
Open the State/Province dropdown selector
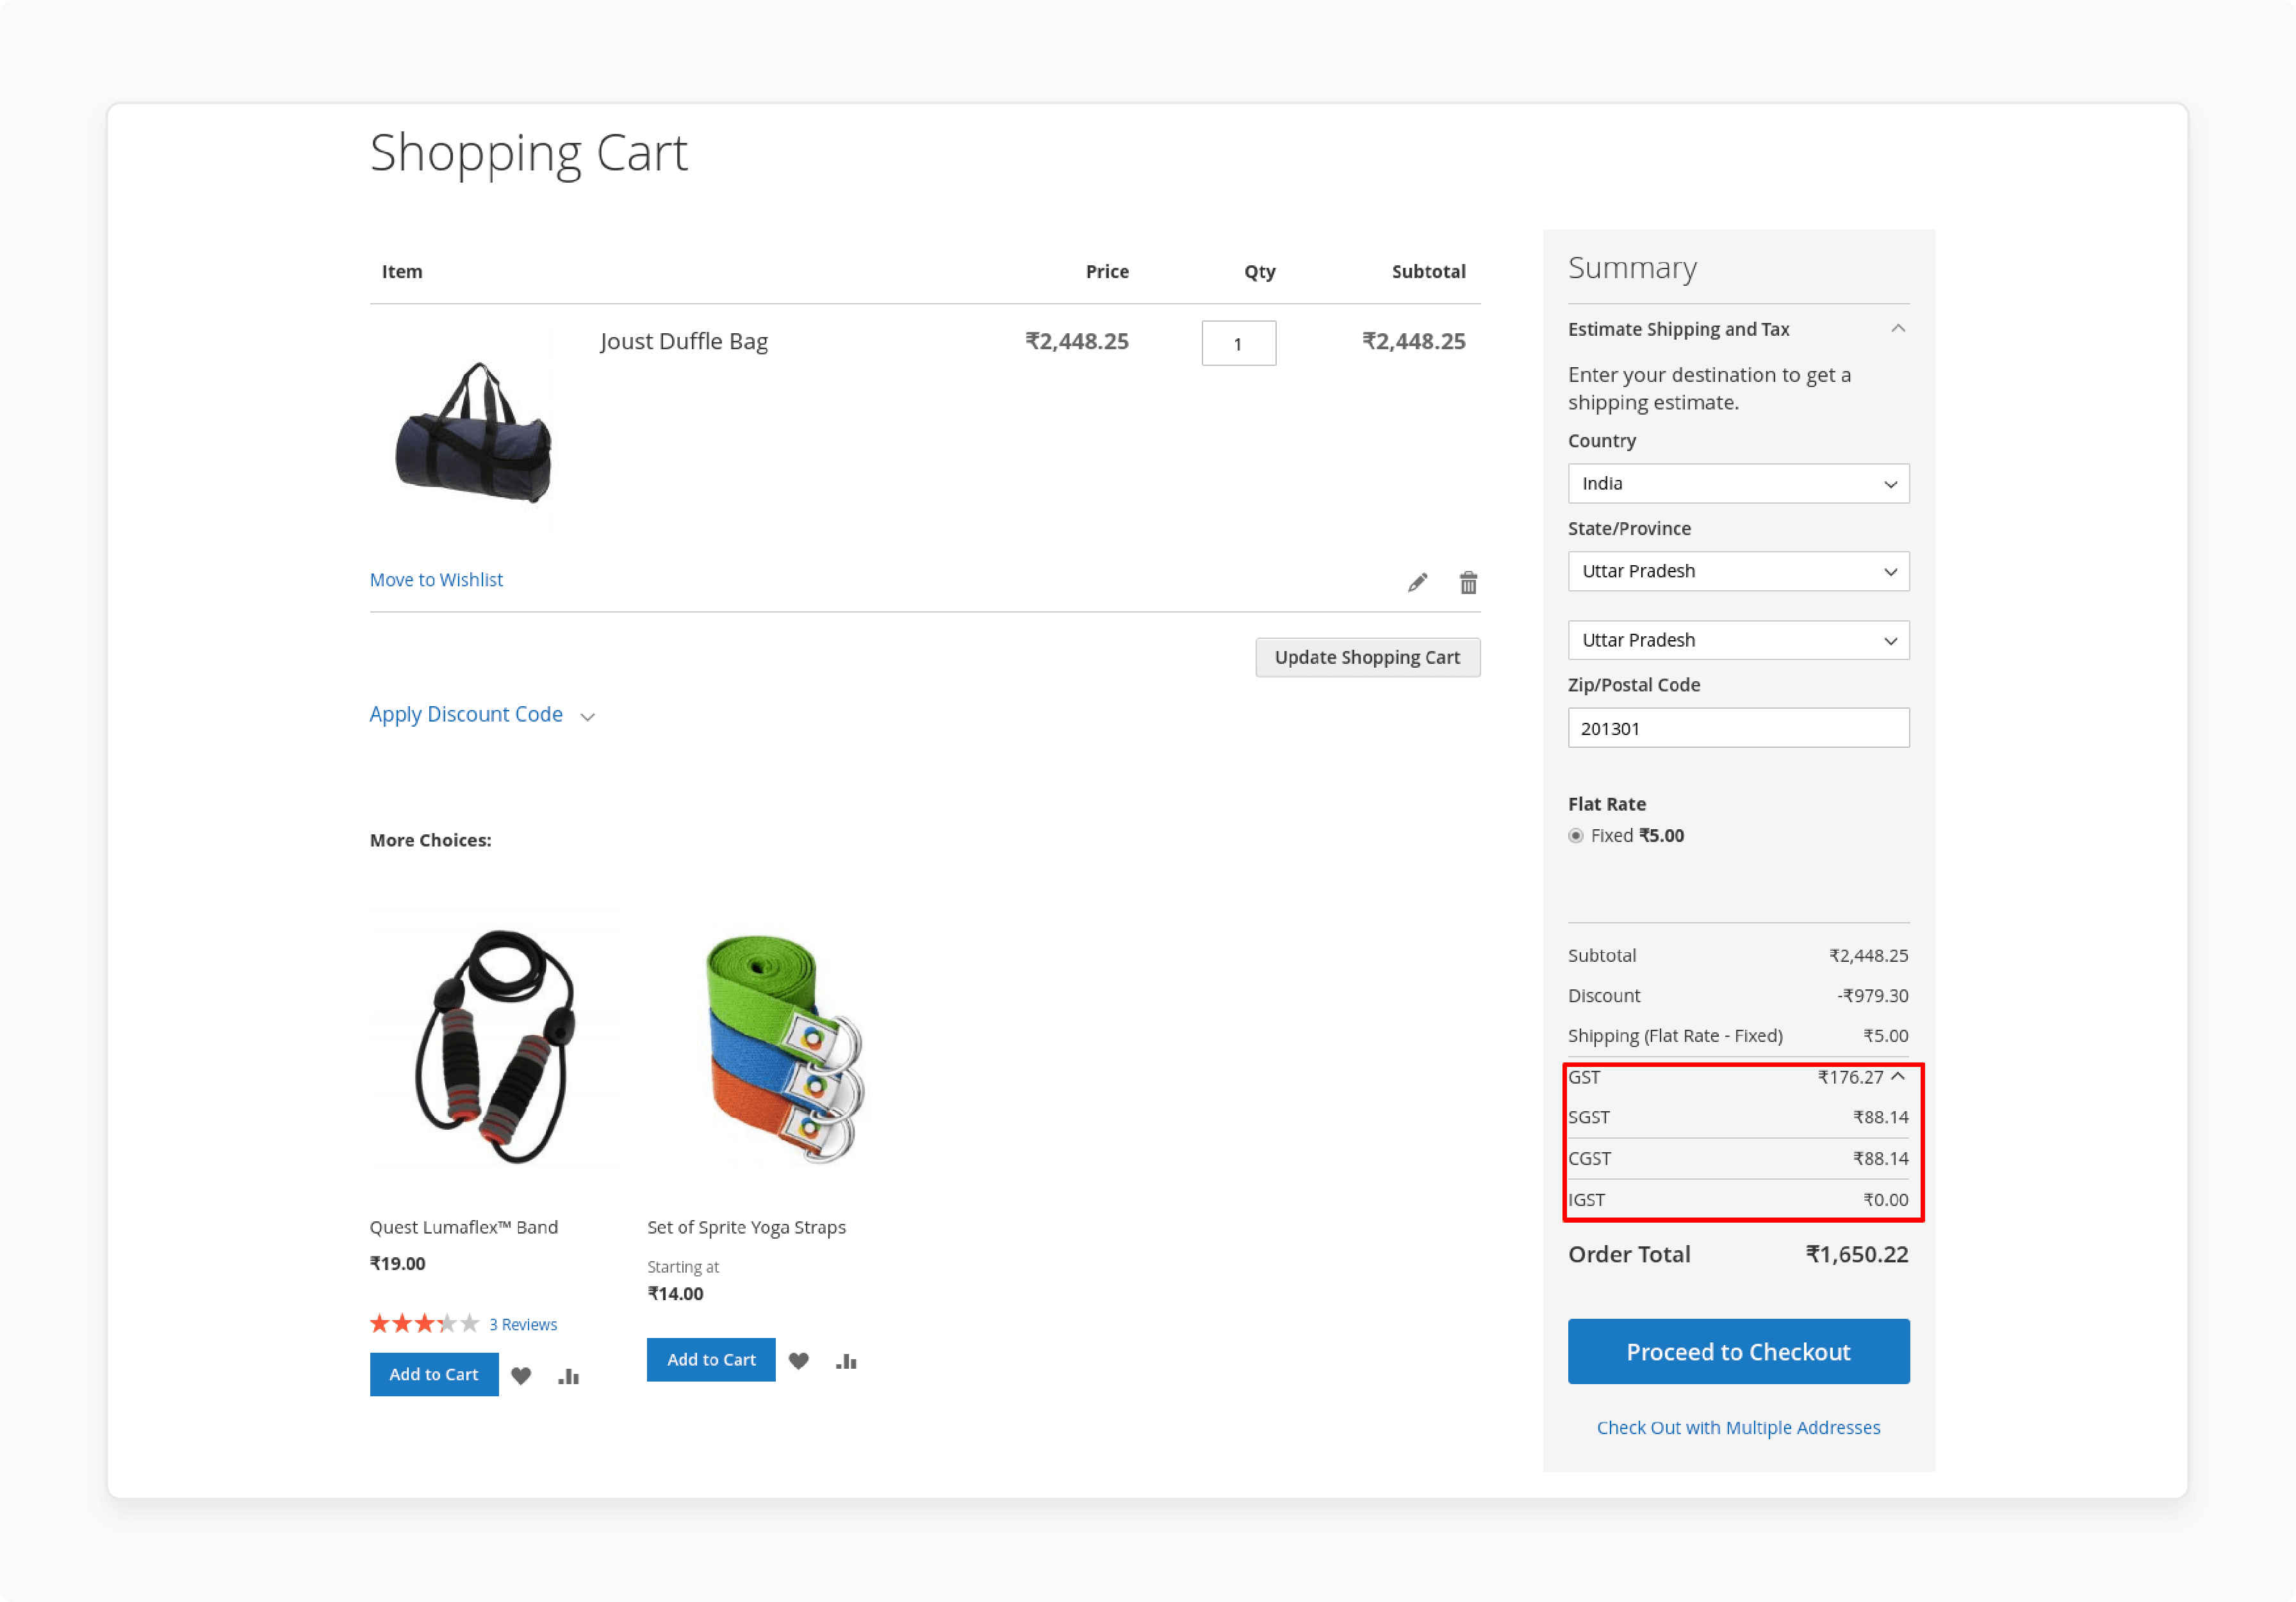coord(1738,571)
